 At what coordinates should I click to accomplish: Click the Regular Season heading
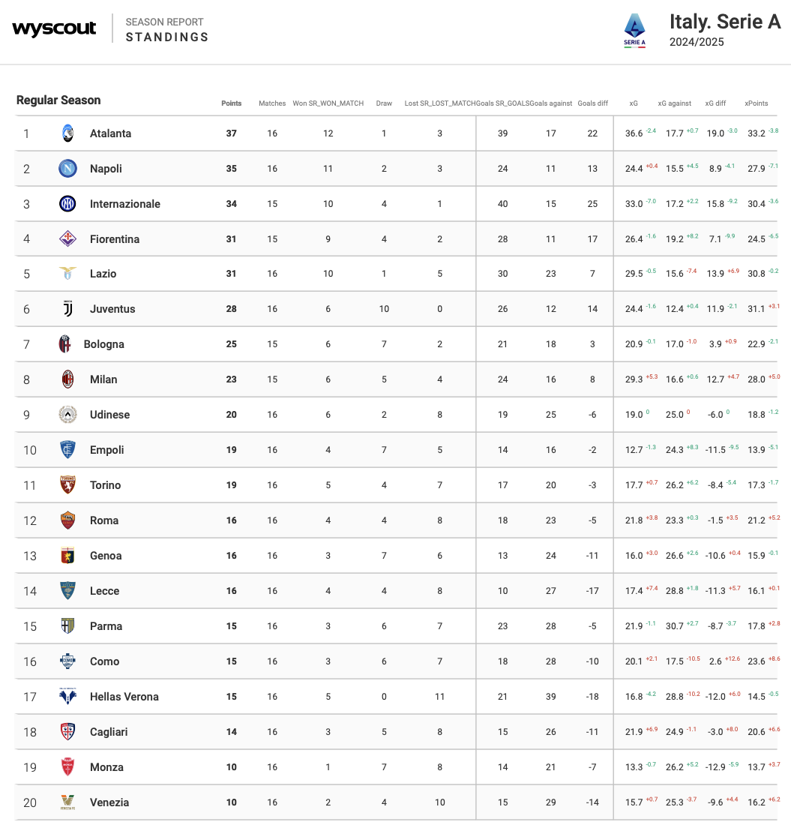point(58,100)
